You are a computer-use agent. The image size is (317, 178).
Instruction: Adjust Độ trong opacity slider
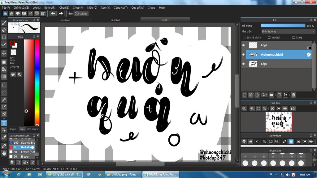[283, 26]
